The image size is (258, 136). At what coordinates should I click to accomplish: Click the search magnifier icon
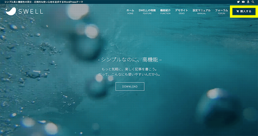point(253,2)
